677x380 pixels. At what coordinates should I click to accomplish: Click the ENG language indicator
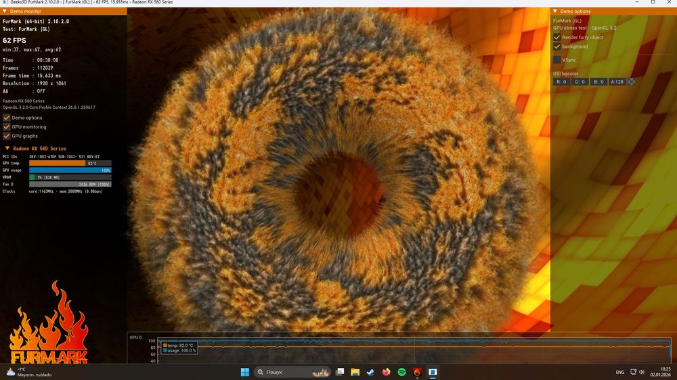[620, 373]
